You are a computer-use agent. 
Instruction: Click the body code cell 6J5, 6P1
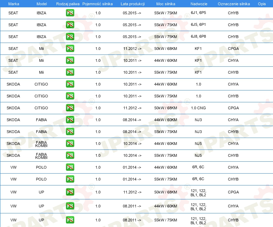coord(198,24)
